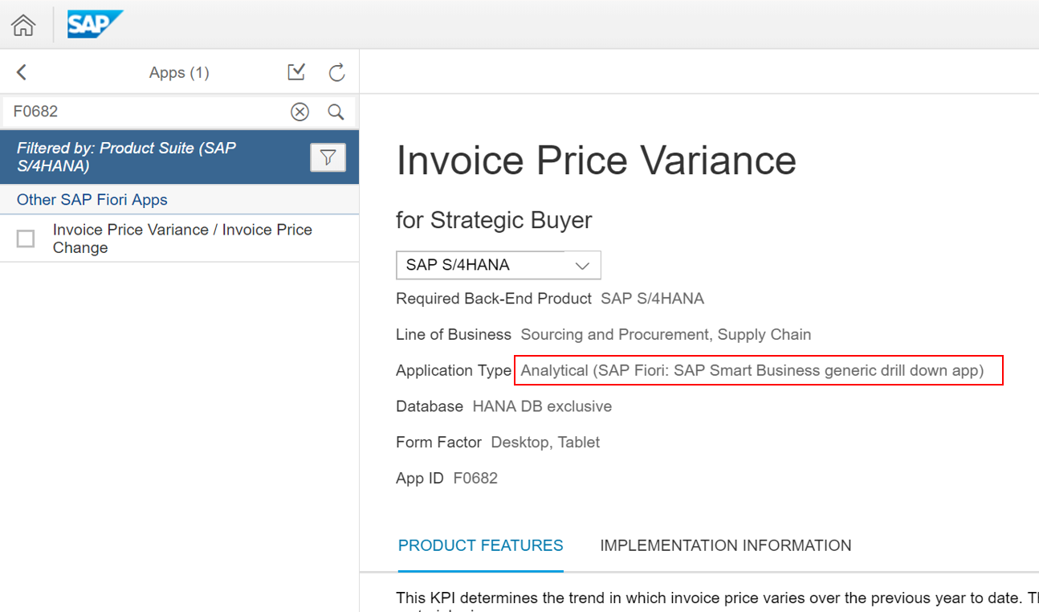The width and height of the screenshot is (1039, 612).
Task: Open the filter funnel button
Action: (x=328, y=157)
